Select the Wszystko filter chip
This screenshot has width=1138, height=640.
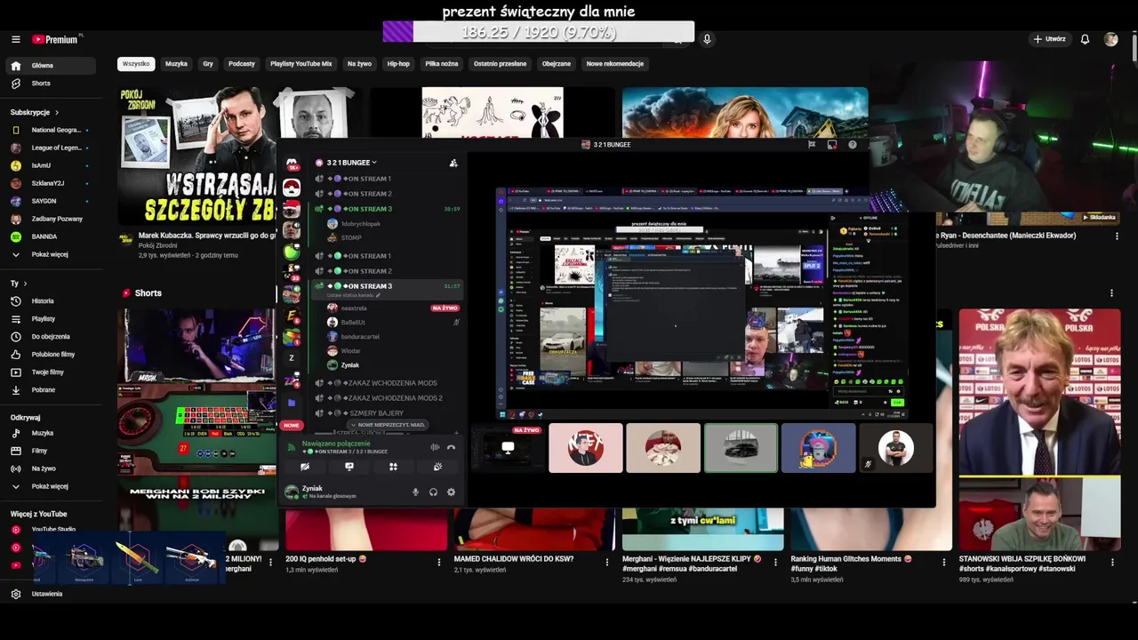(136, 64)
